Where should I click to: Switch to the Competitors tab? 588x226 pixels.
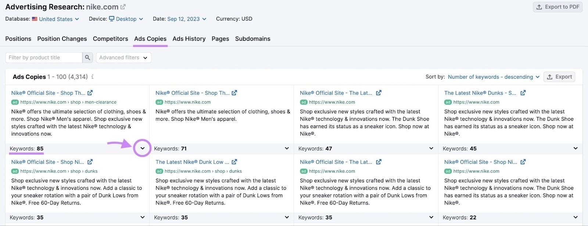tap(110, 39)
